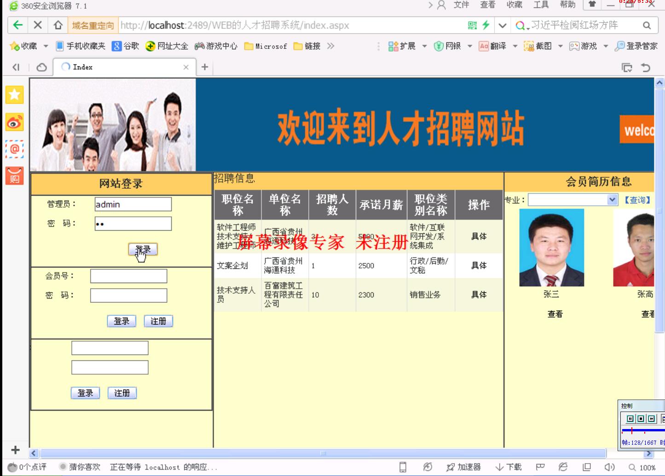Click the 注册 button under 会员号 login
The width and height of the screenshot is (665, 476).
point(158,321)
